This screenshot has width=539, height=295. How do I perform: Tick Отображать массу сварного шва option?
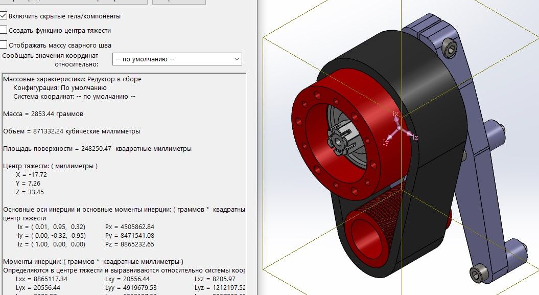coord(4,45)
